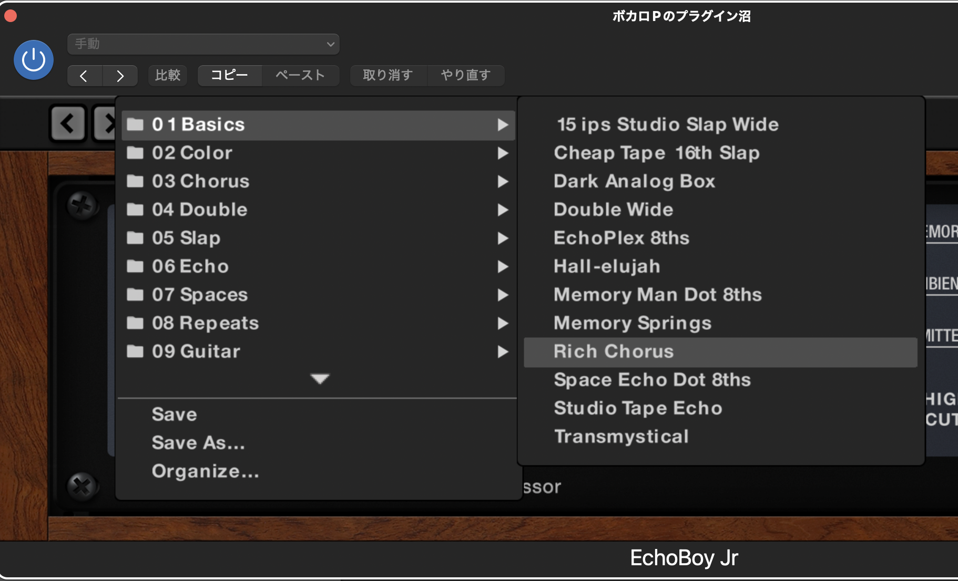Open the 05 Slap preset folder
The image size is (958, 581).
pyautogui.click(x=318, y=238)
